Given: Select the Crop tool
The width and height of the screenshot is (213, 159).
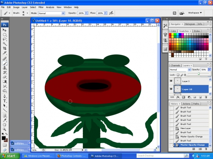Looking at the screenshot, I should (5, 48).
